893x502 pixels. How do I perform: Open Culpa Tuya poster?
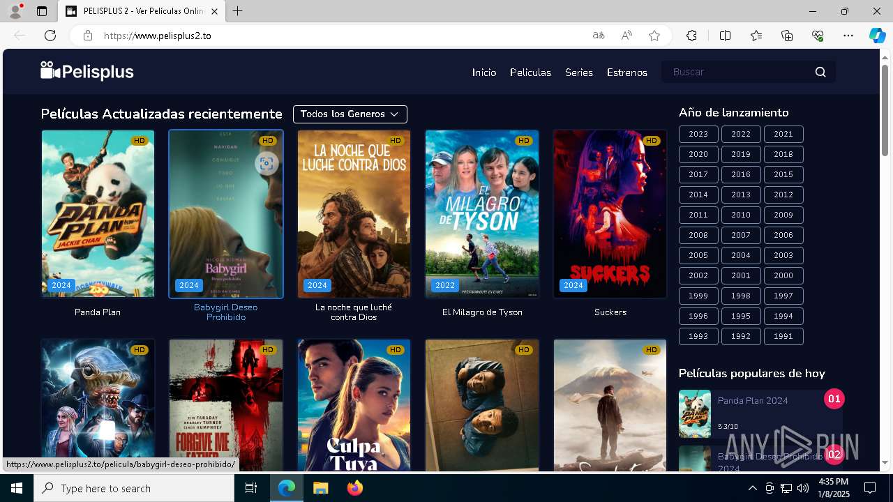click(x=354, y=406)
